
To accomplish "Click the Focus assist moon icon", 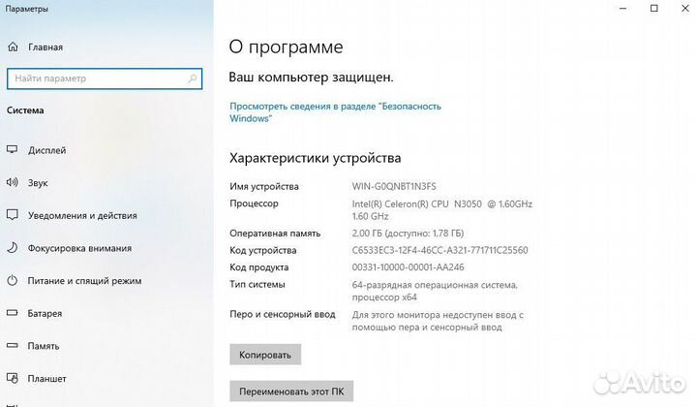I will (x=12, y=248).
